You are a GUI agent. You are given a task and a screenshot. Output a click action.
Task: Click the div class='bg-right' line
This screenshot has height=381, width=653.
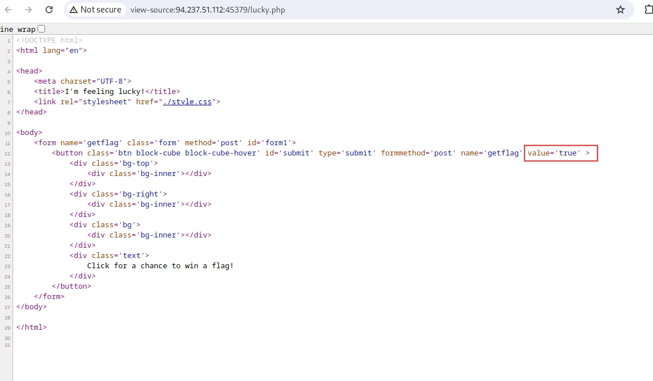[x=118, y=194]
